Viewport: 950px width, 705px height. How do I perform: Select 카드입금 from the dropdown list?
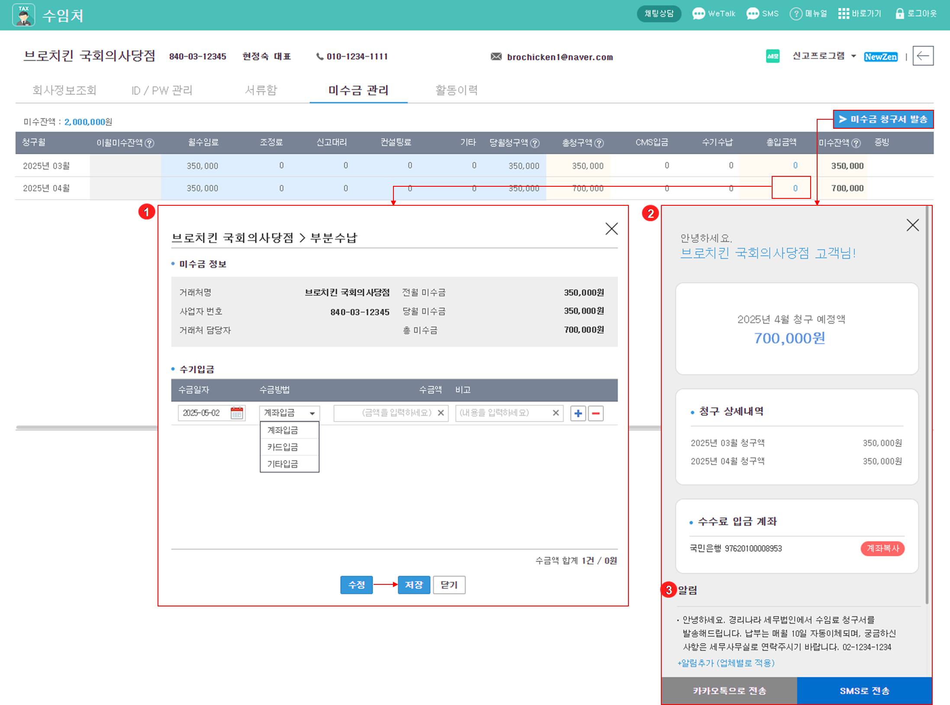(283, 447)
